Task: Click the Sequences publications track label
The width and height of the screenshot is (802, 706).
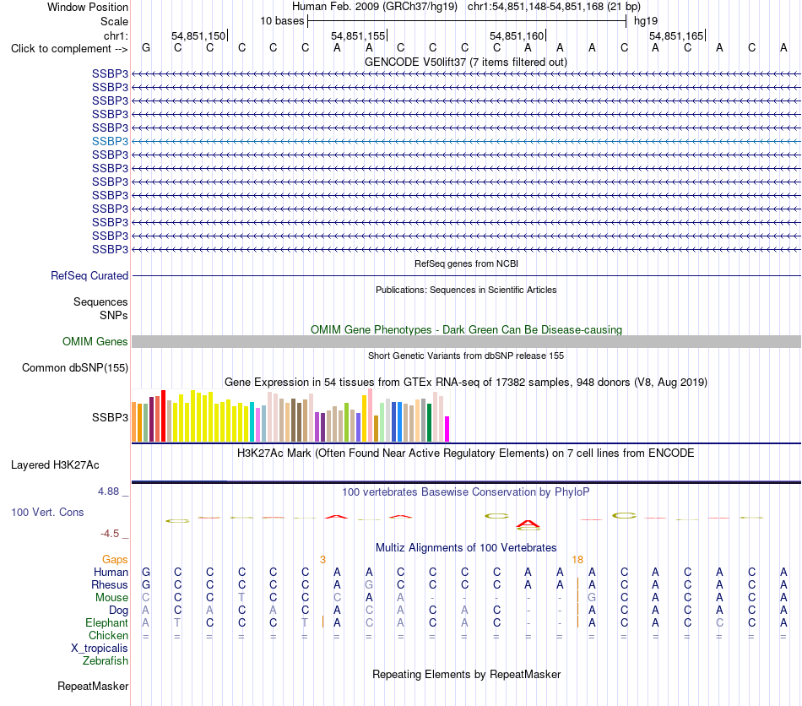Action: (100, 301)
